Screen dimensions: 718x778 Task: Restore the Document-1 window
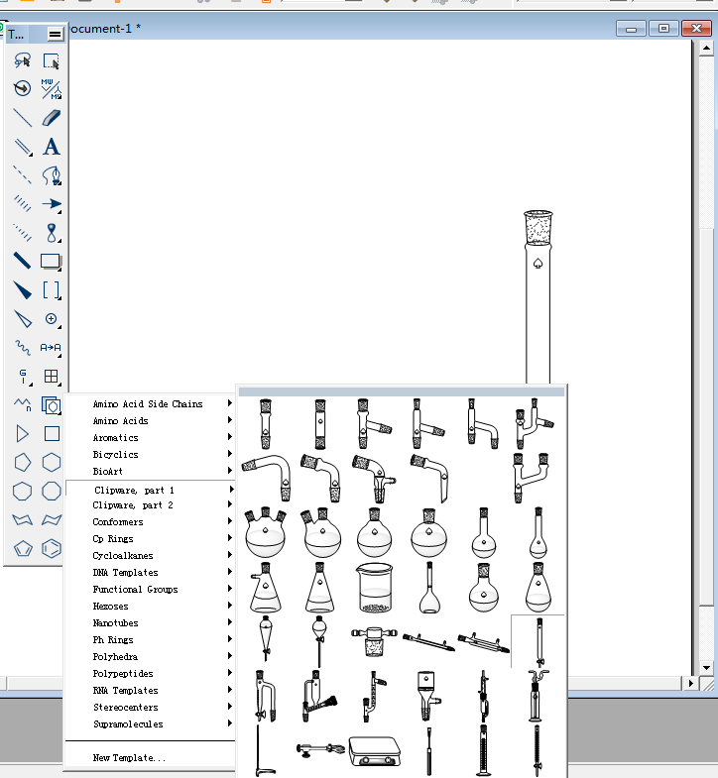[663, 29]
